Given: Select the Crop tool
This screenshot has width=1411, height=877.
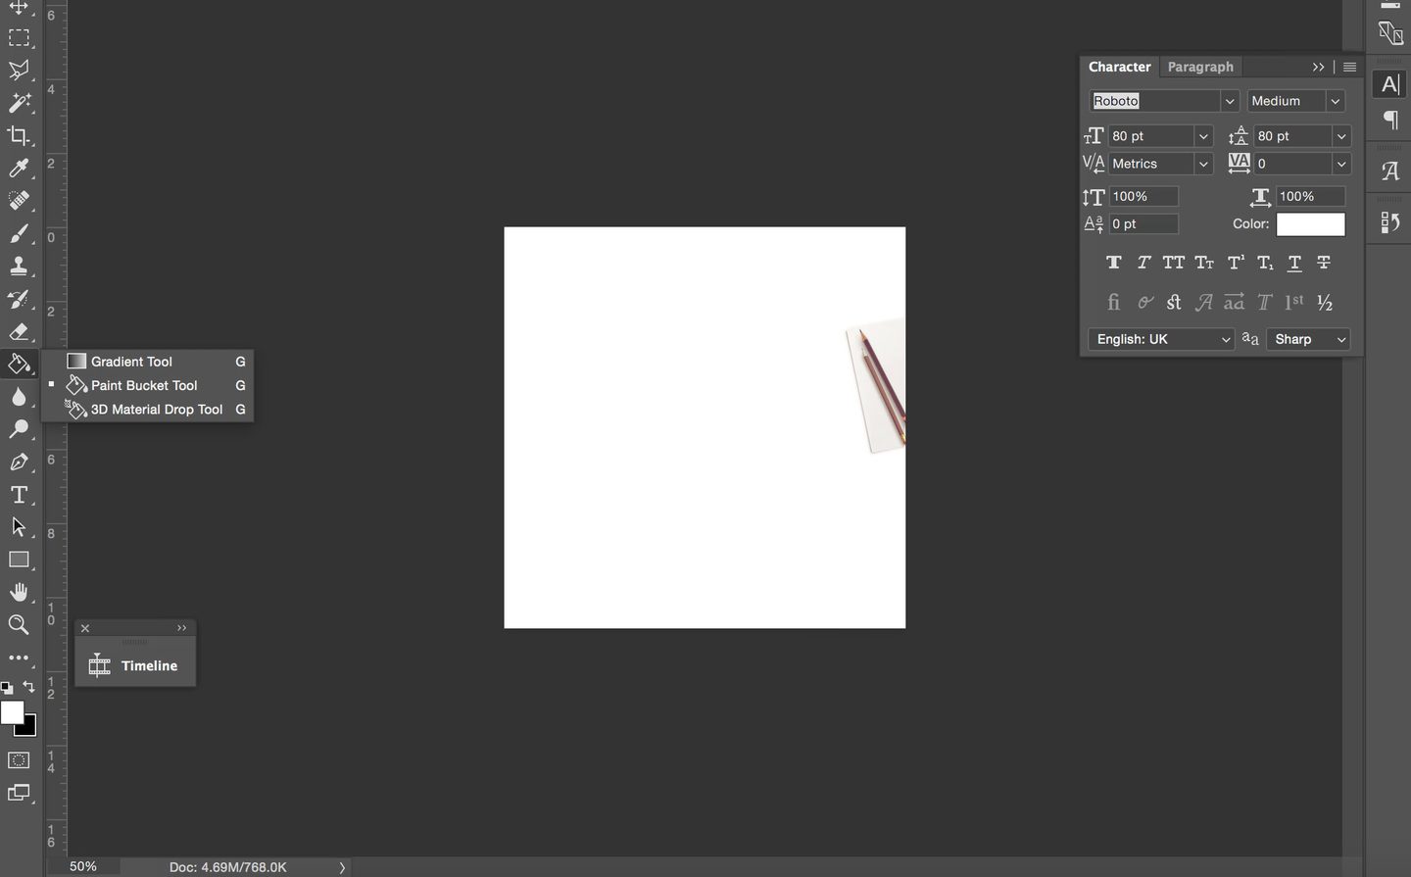Looking at the screenshot, I should point(19,135).
